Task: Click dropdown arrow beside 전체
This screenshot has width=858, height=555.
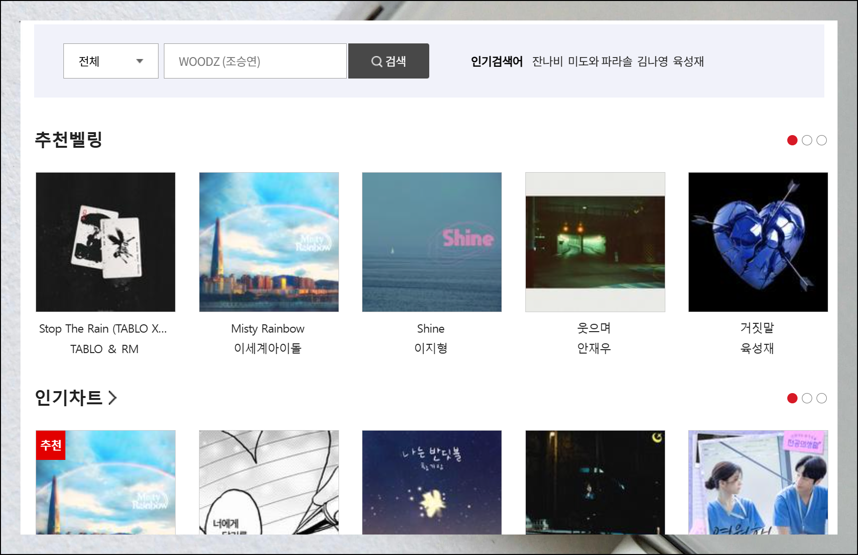Action: pyautogui.click(x=140, y=61)
